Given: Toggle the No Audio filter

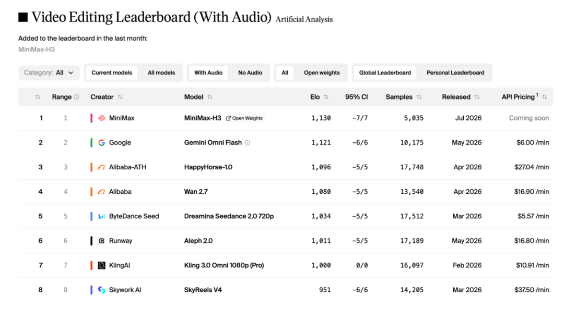Looking at the screenshot, I should tap(250, 72).
